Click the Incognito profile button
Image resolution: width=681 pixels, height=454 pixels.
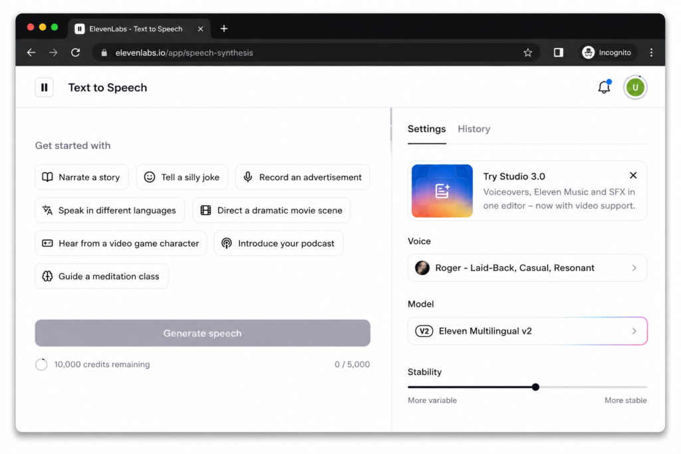tap(607, 53)
